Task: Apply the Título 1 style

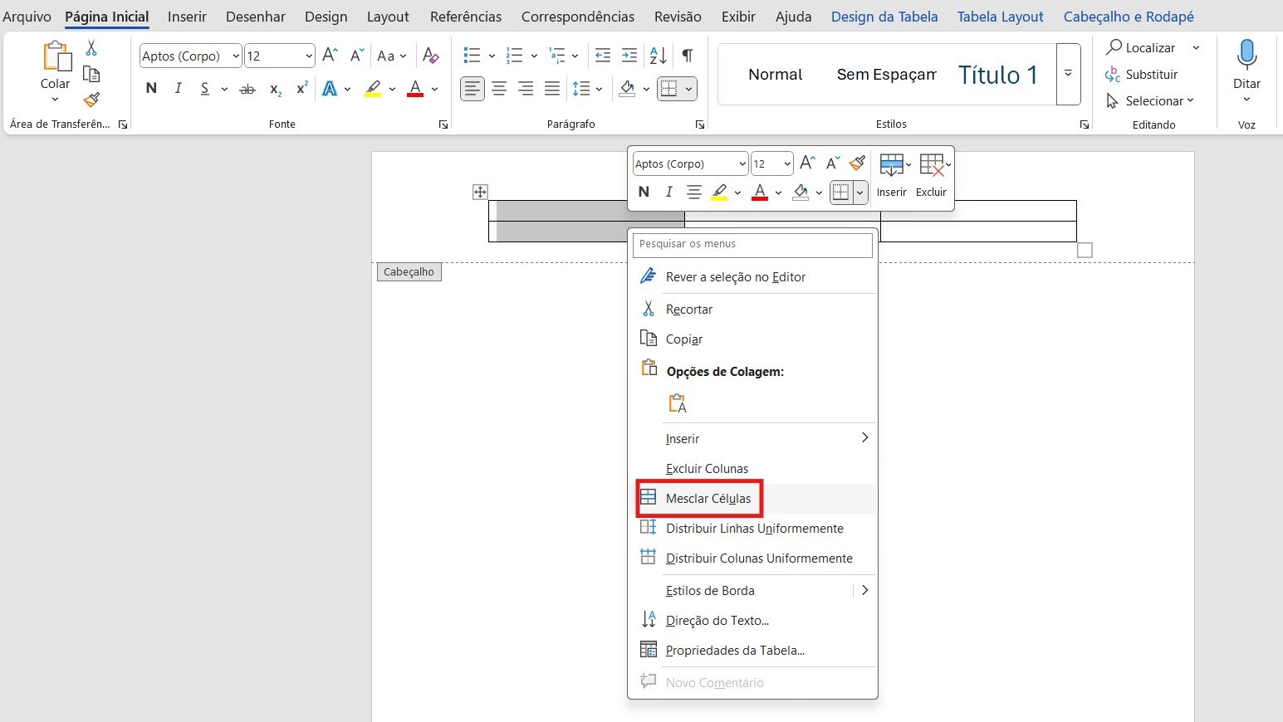Action: tap(997, 75)
